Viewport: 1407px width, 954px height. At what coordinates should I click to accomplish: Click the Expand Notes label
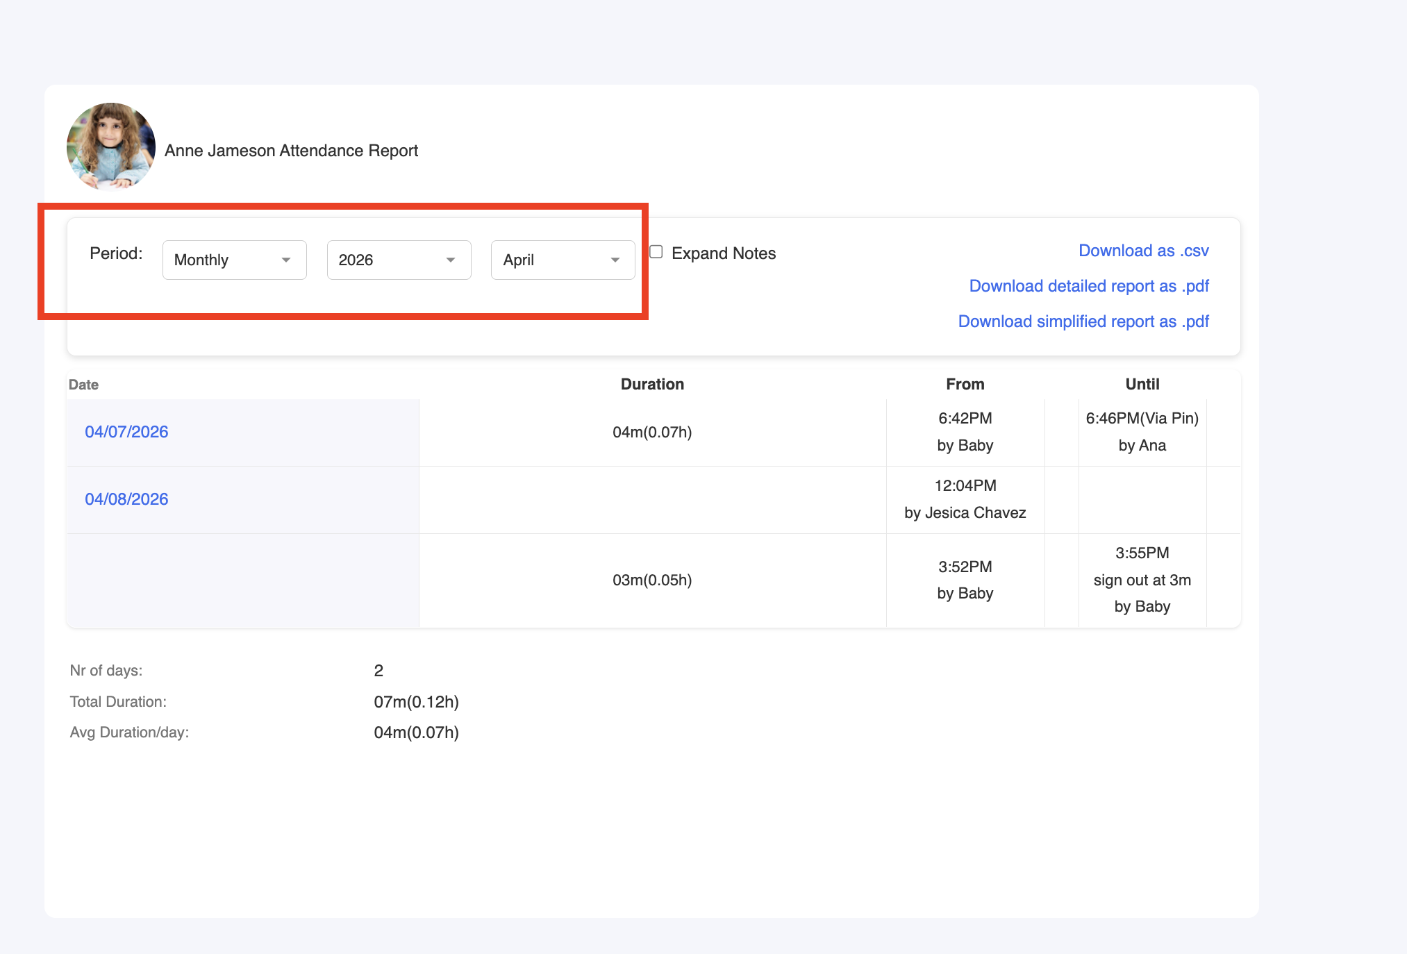click(x=724, y=253)
